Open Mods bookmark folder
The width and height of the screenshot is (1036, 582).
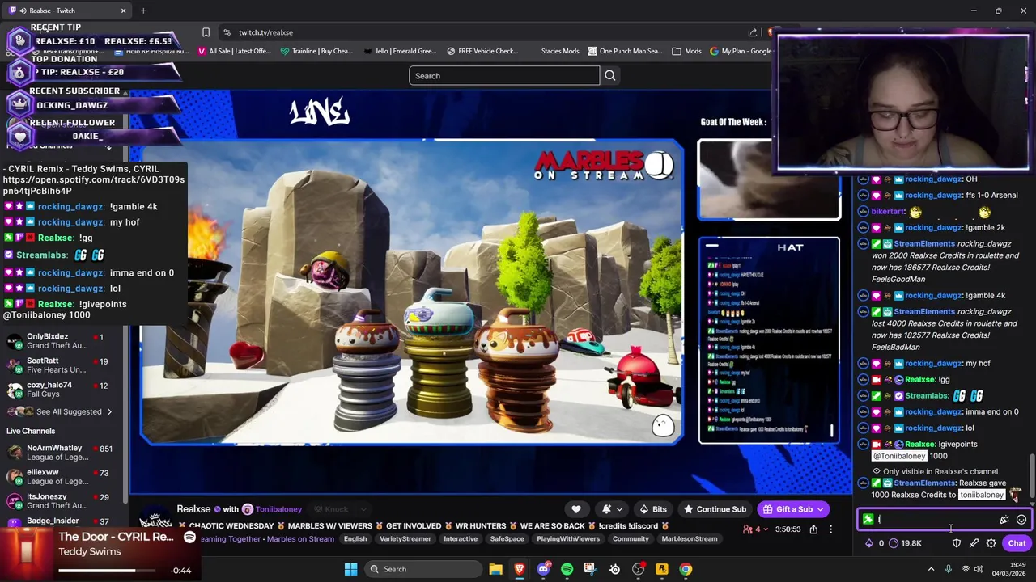click(686, 51)
